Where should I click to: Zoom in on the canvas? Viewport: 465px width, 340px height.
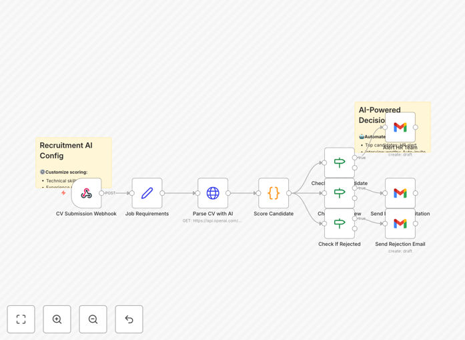pyautogui.click(x=57, y=319)
